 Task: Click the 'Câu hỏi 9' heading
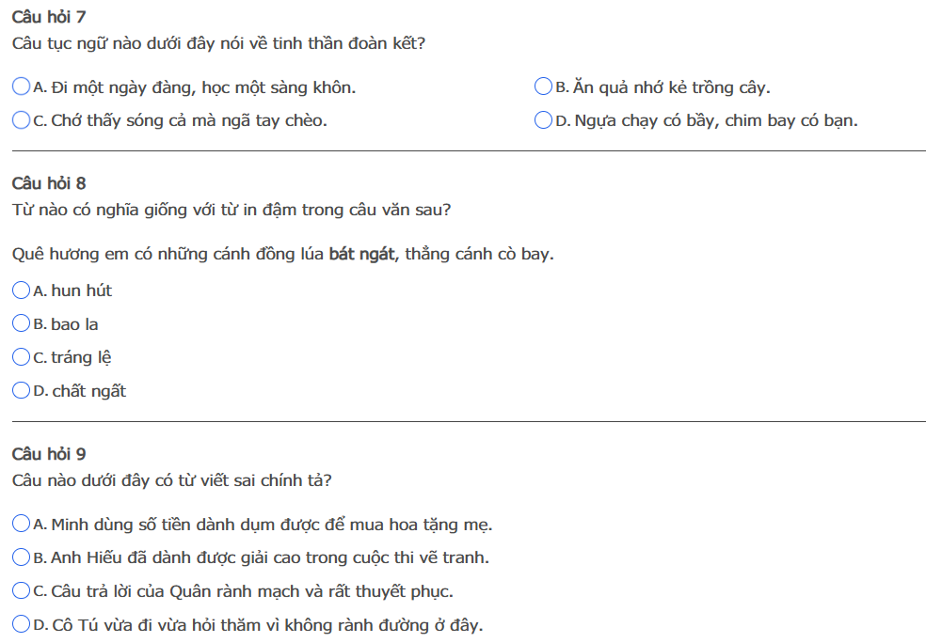pyautogui.click(x=49, y=454)
